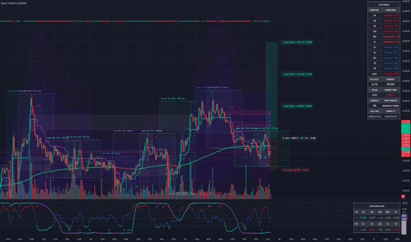This screenshot has height=242, width=411.
Task: Select the 3m bearish trend row
Action: [384, 21]
